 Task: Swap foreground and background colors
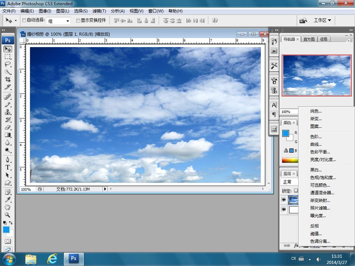click(x=11, y=223)
